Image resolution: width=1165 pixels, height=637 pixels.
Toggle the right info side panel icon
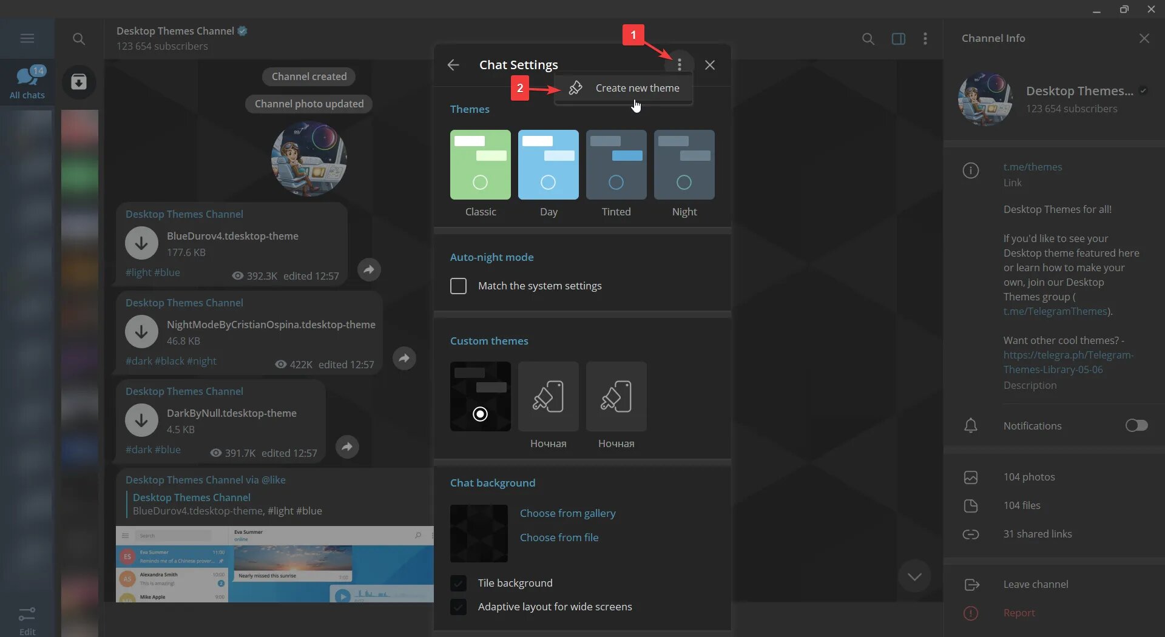tap(899, 39)
